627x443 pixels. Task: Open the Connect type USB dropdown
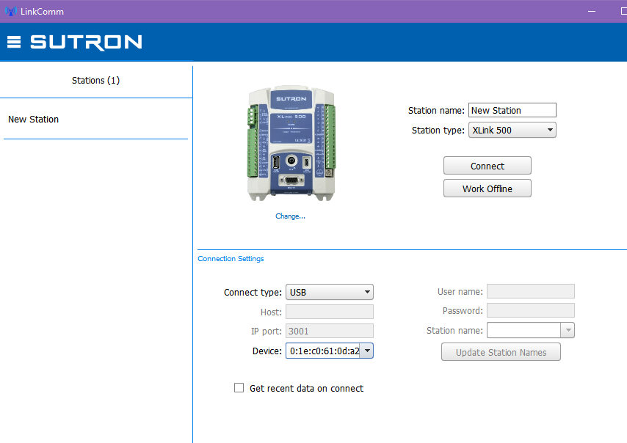pos(330,292)
